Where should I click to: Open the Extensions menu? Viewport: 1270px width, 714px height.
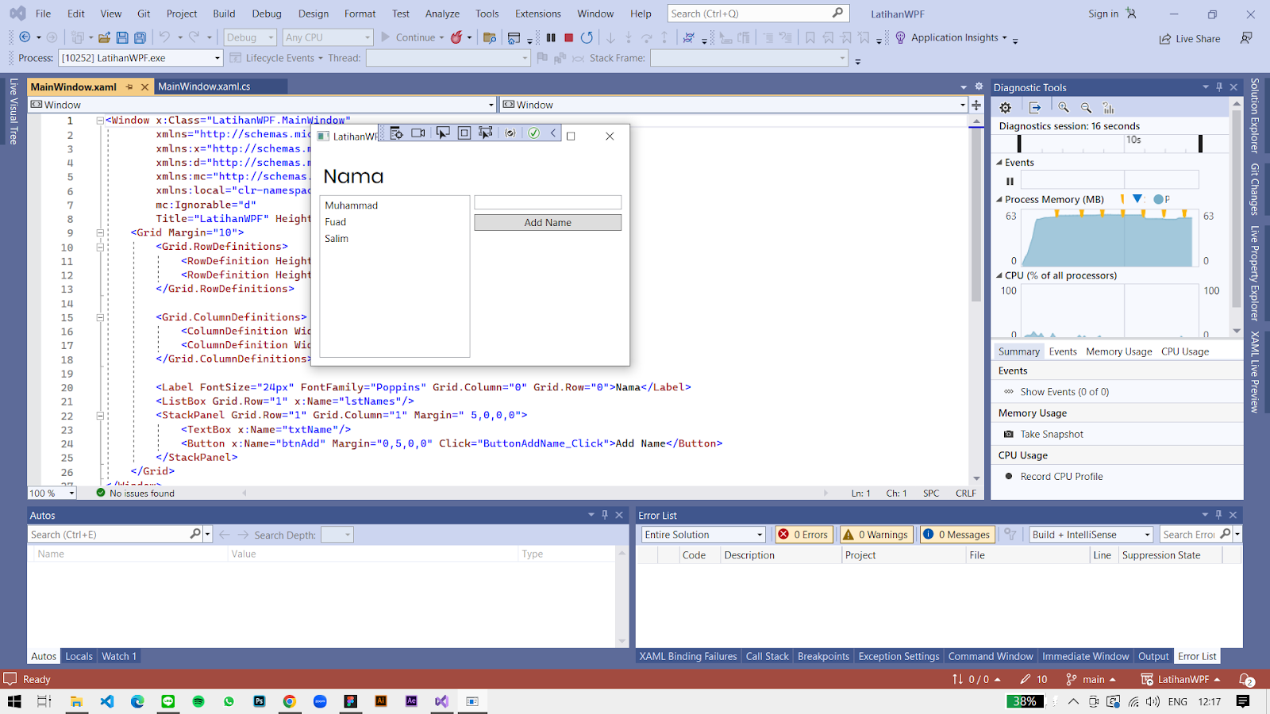pos(537,13)
